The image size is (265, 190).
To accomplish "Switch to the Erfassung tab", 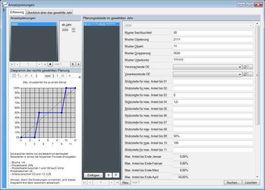I will coord(17,12).
